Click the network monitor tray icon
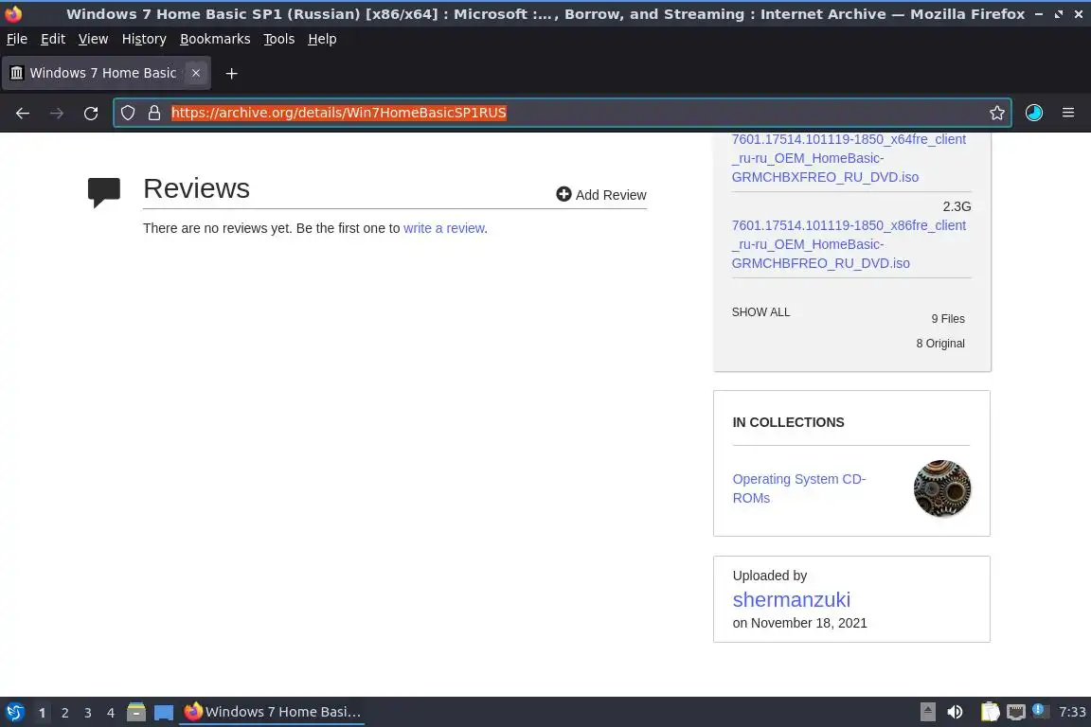Viewport: 1091px width, 727px height. [x=1016, y=712]
